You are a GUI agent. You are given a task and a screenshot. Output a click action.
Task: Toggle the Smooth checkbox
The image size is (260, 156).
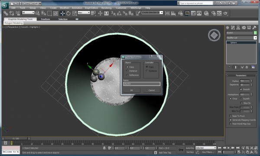pos(241,89)
